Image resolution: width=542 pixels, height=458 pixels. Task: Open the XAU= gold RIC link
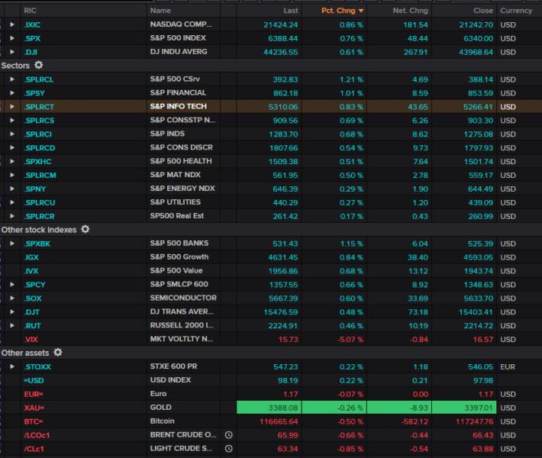tap(34, 408)
